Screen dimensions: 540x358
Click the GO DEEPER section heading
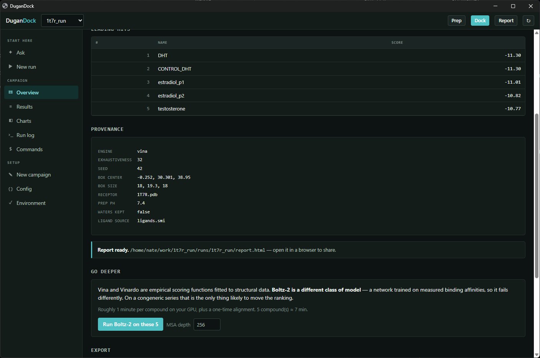(x=106, y=272)
